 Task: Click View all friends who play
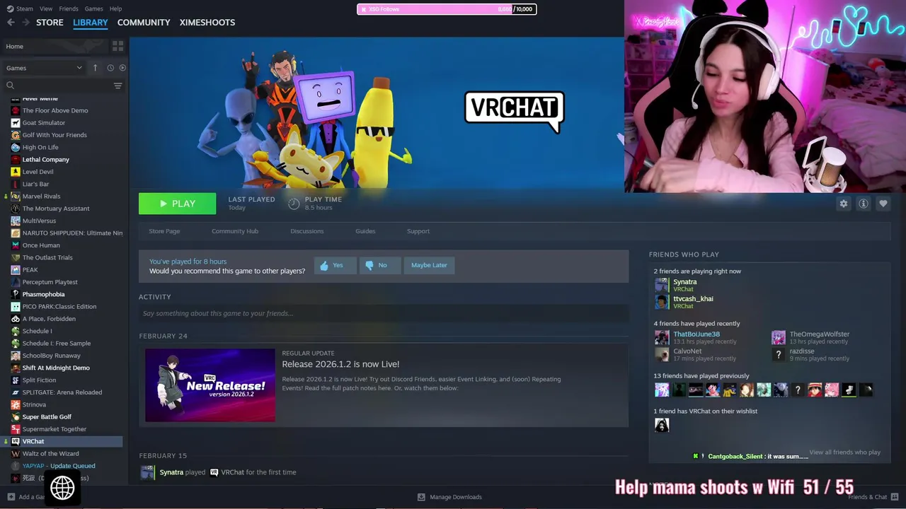click(844, 452)
